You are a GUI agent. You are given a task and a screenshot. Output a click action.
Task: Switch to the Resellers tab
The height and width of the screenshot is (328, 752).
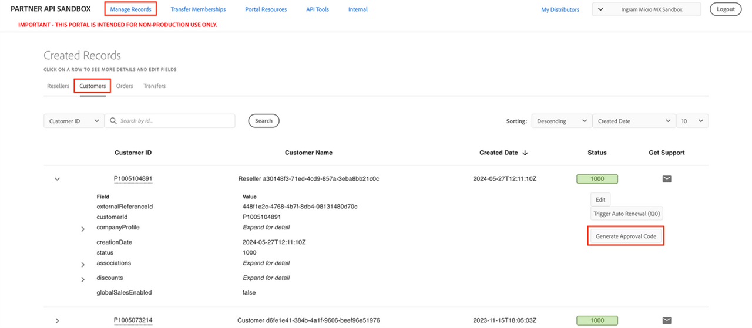58,86
